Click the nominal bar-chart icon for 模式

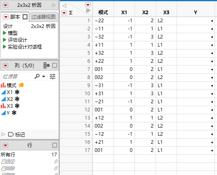point(3,85)
